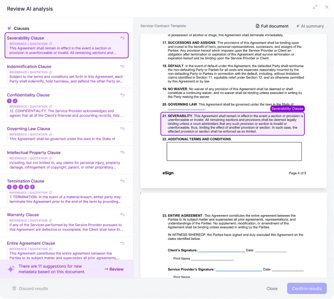Switch to the AI summary tab

[310, 26]
